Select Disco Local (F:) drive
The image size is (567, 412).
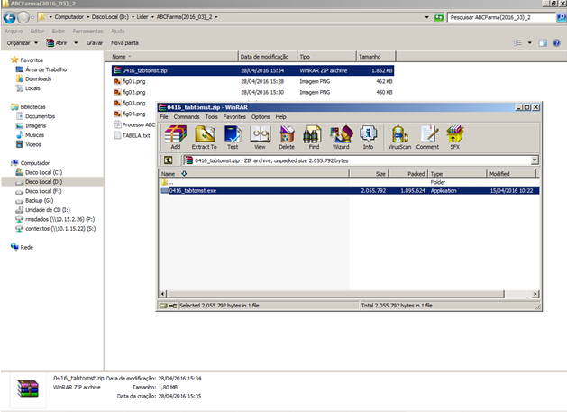[x=43, y=191]
